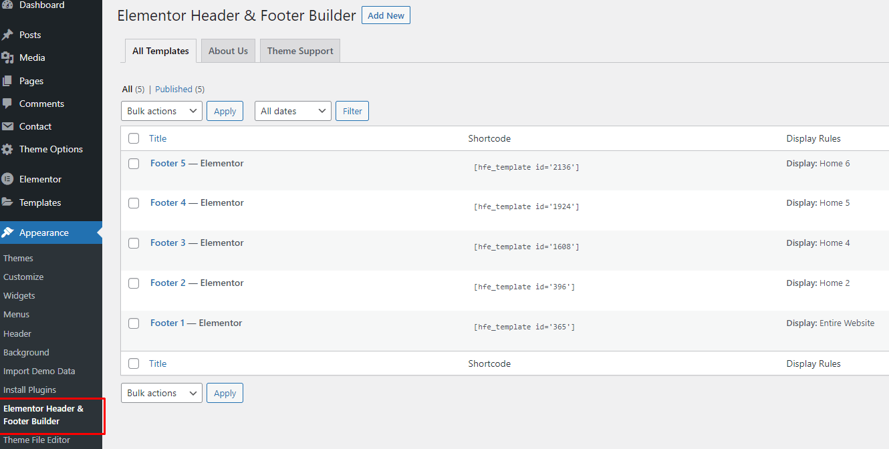Show the Published (5) templates filter
889x449 pixels.
pyautogui.click(x=180, y=89)
